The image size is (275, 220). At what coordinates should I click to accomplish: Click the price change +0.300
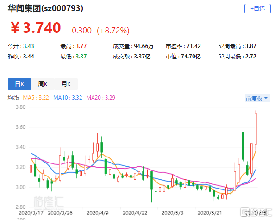click(79, 31)
